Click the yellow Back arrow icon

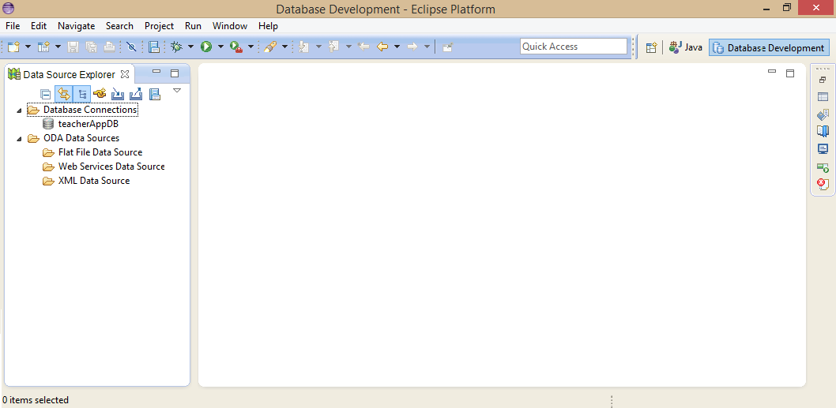tap(382, 47)
